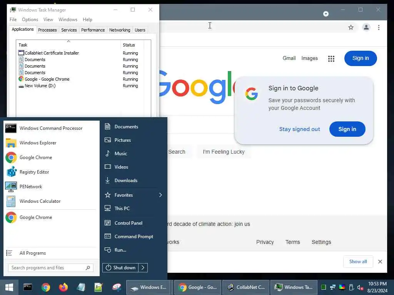
Task: Click the Shut down button
Action: tap(120, 268)
